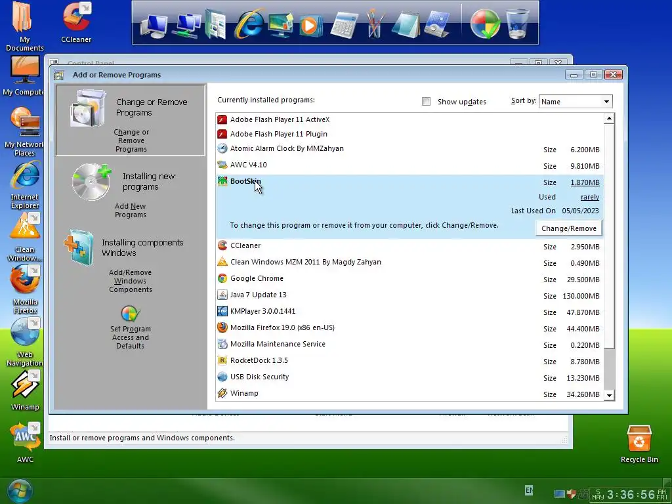Select Adobe Flash Player 11 ActiveX icon
672x504 pixels.
[222, 119]
